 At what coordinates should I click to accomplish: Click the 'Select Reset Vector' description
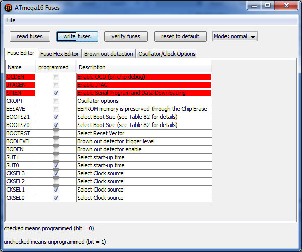tap(144, 133)
